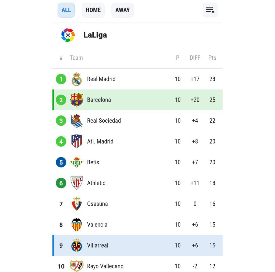Click the blue position badge number 5
The height and width of the screenshot is (272, 275).
(61, 162)
